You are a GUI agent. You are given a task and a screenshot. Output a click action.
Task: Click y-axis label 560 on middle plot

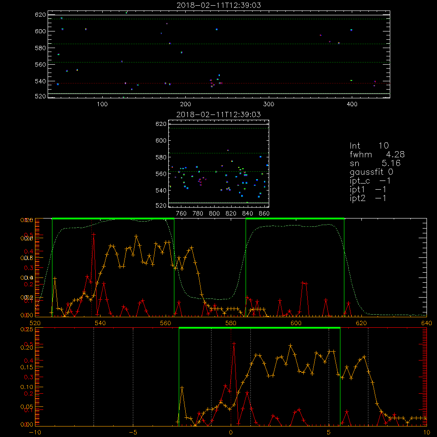(161, 174)
